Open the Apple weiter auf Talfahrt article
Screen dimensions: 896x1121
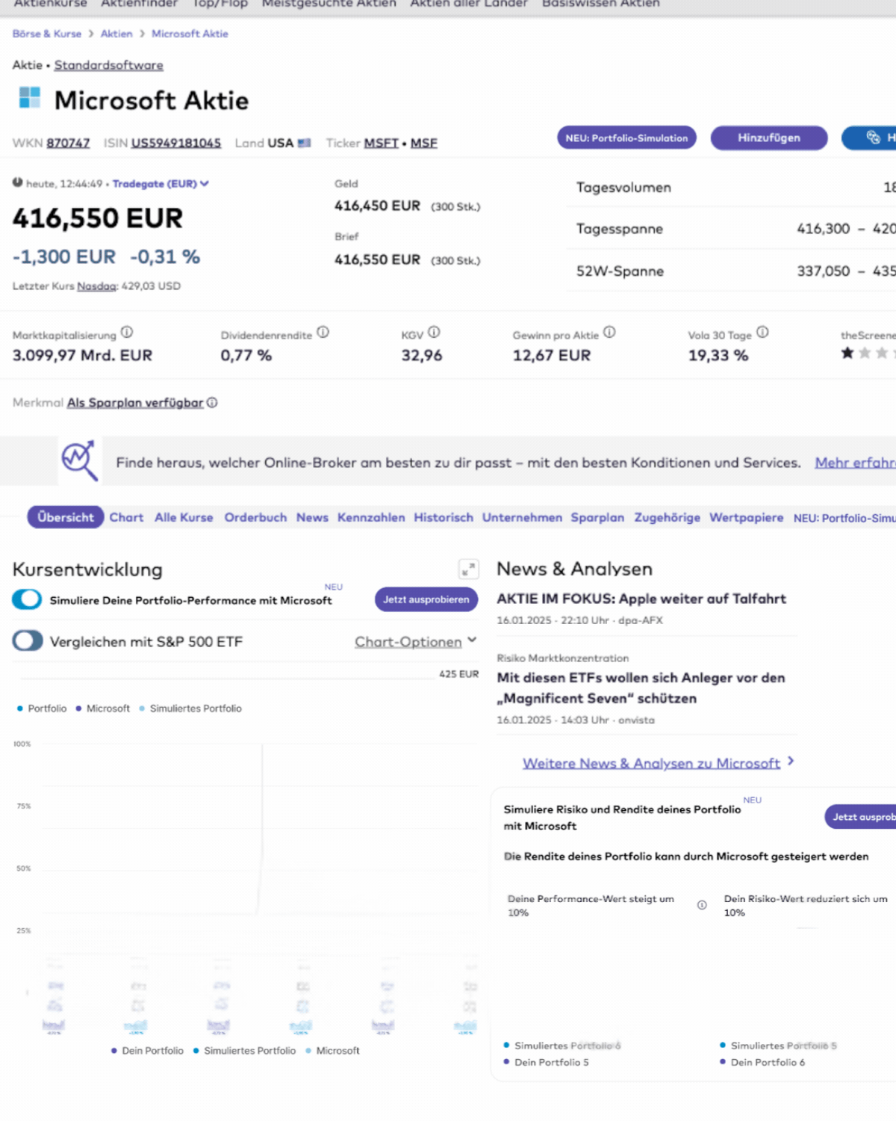[641, 599]
